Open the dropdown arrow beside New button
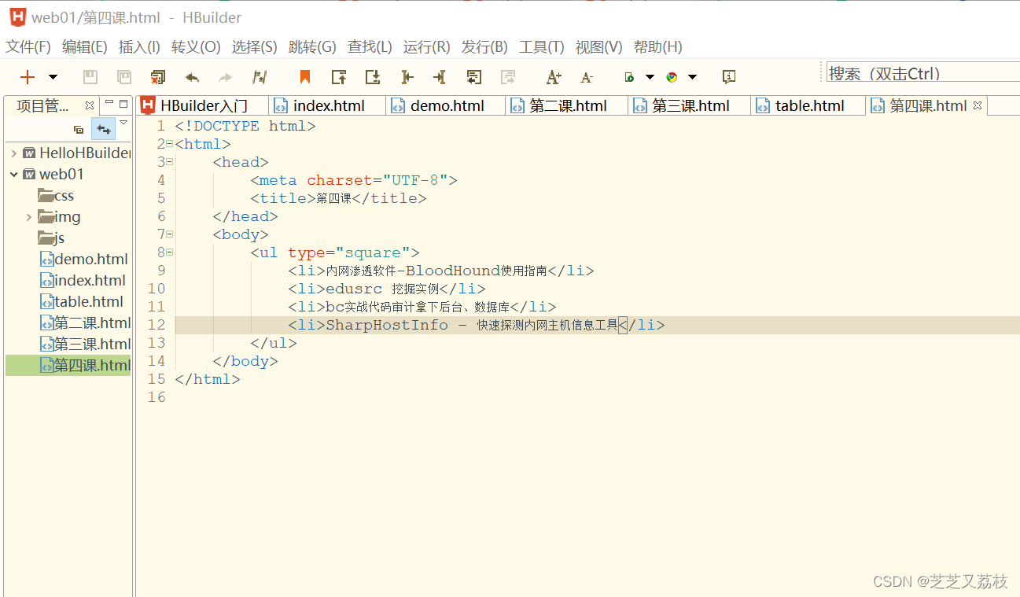This screenshot has width=1020, height=597. (x=53, y=76)
